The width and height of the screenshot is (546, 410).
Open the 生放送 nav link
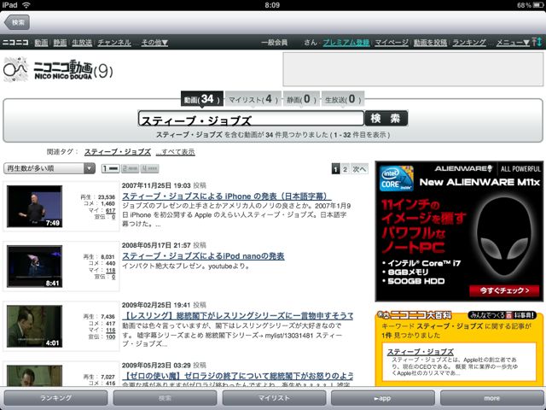(x=82, y=43)
